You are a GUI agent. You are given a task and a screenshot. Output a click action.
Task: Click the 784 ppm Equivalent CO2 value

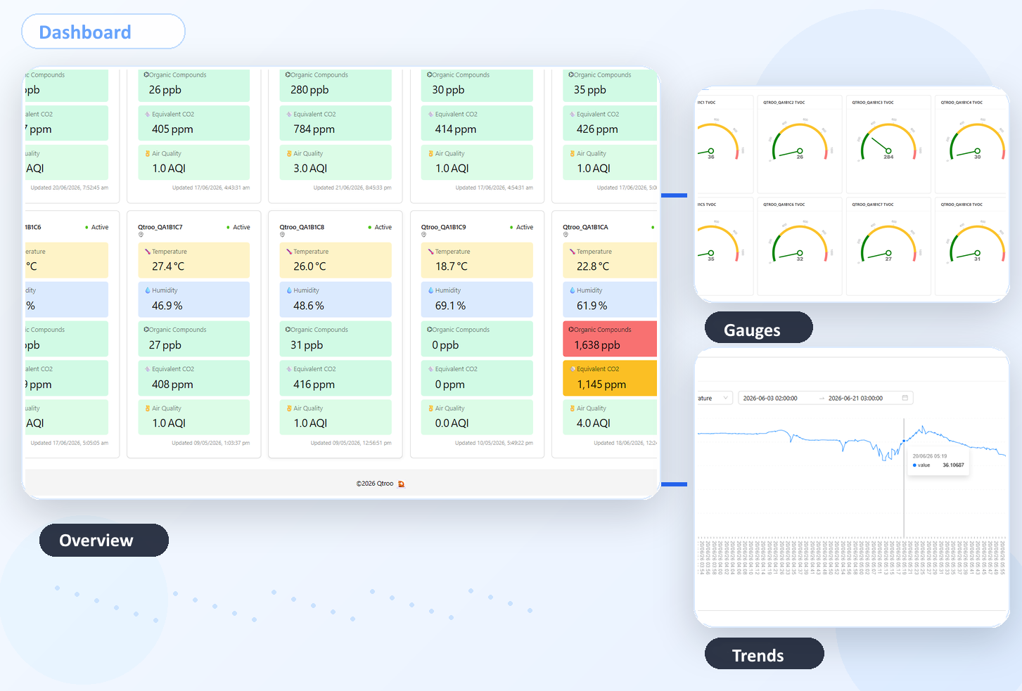pos(314,129)
